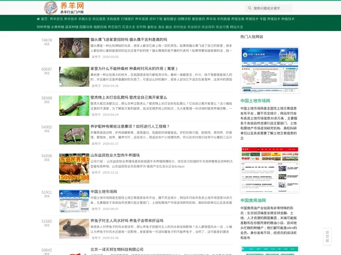Open sidebar green heading 中国食用油网
The width and height of the screenshot is (341, 255).
click(x=253, y=200)
